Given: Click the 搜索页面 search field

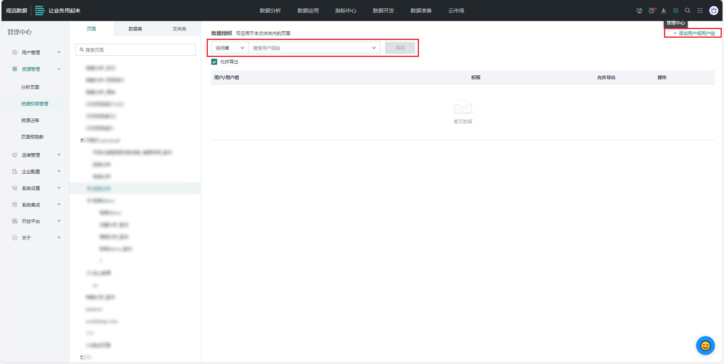Looking at the screenshot, I should [136, 50].
